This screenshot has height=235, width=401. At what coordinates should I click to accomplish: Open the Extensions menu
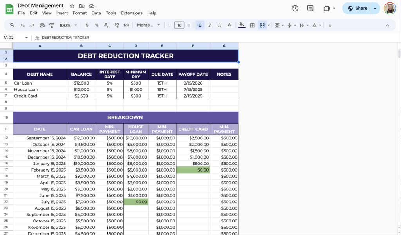[132, 13]
